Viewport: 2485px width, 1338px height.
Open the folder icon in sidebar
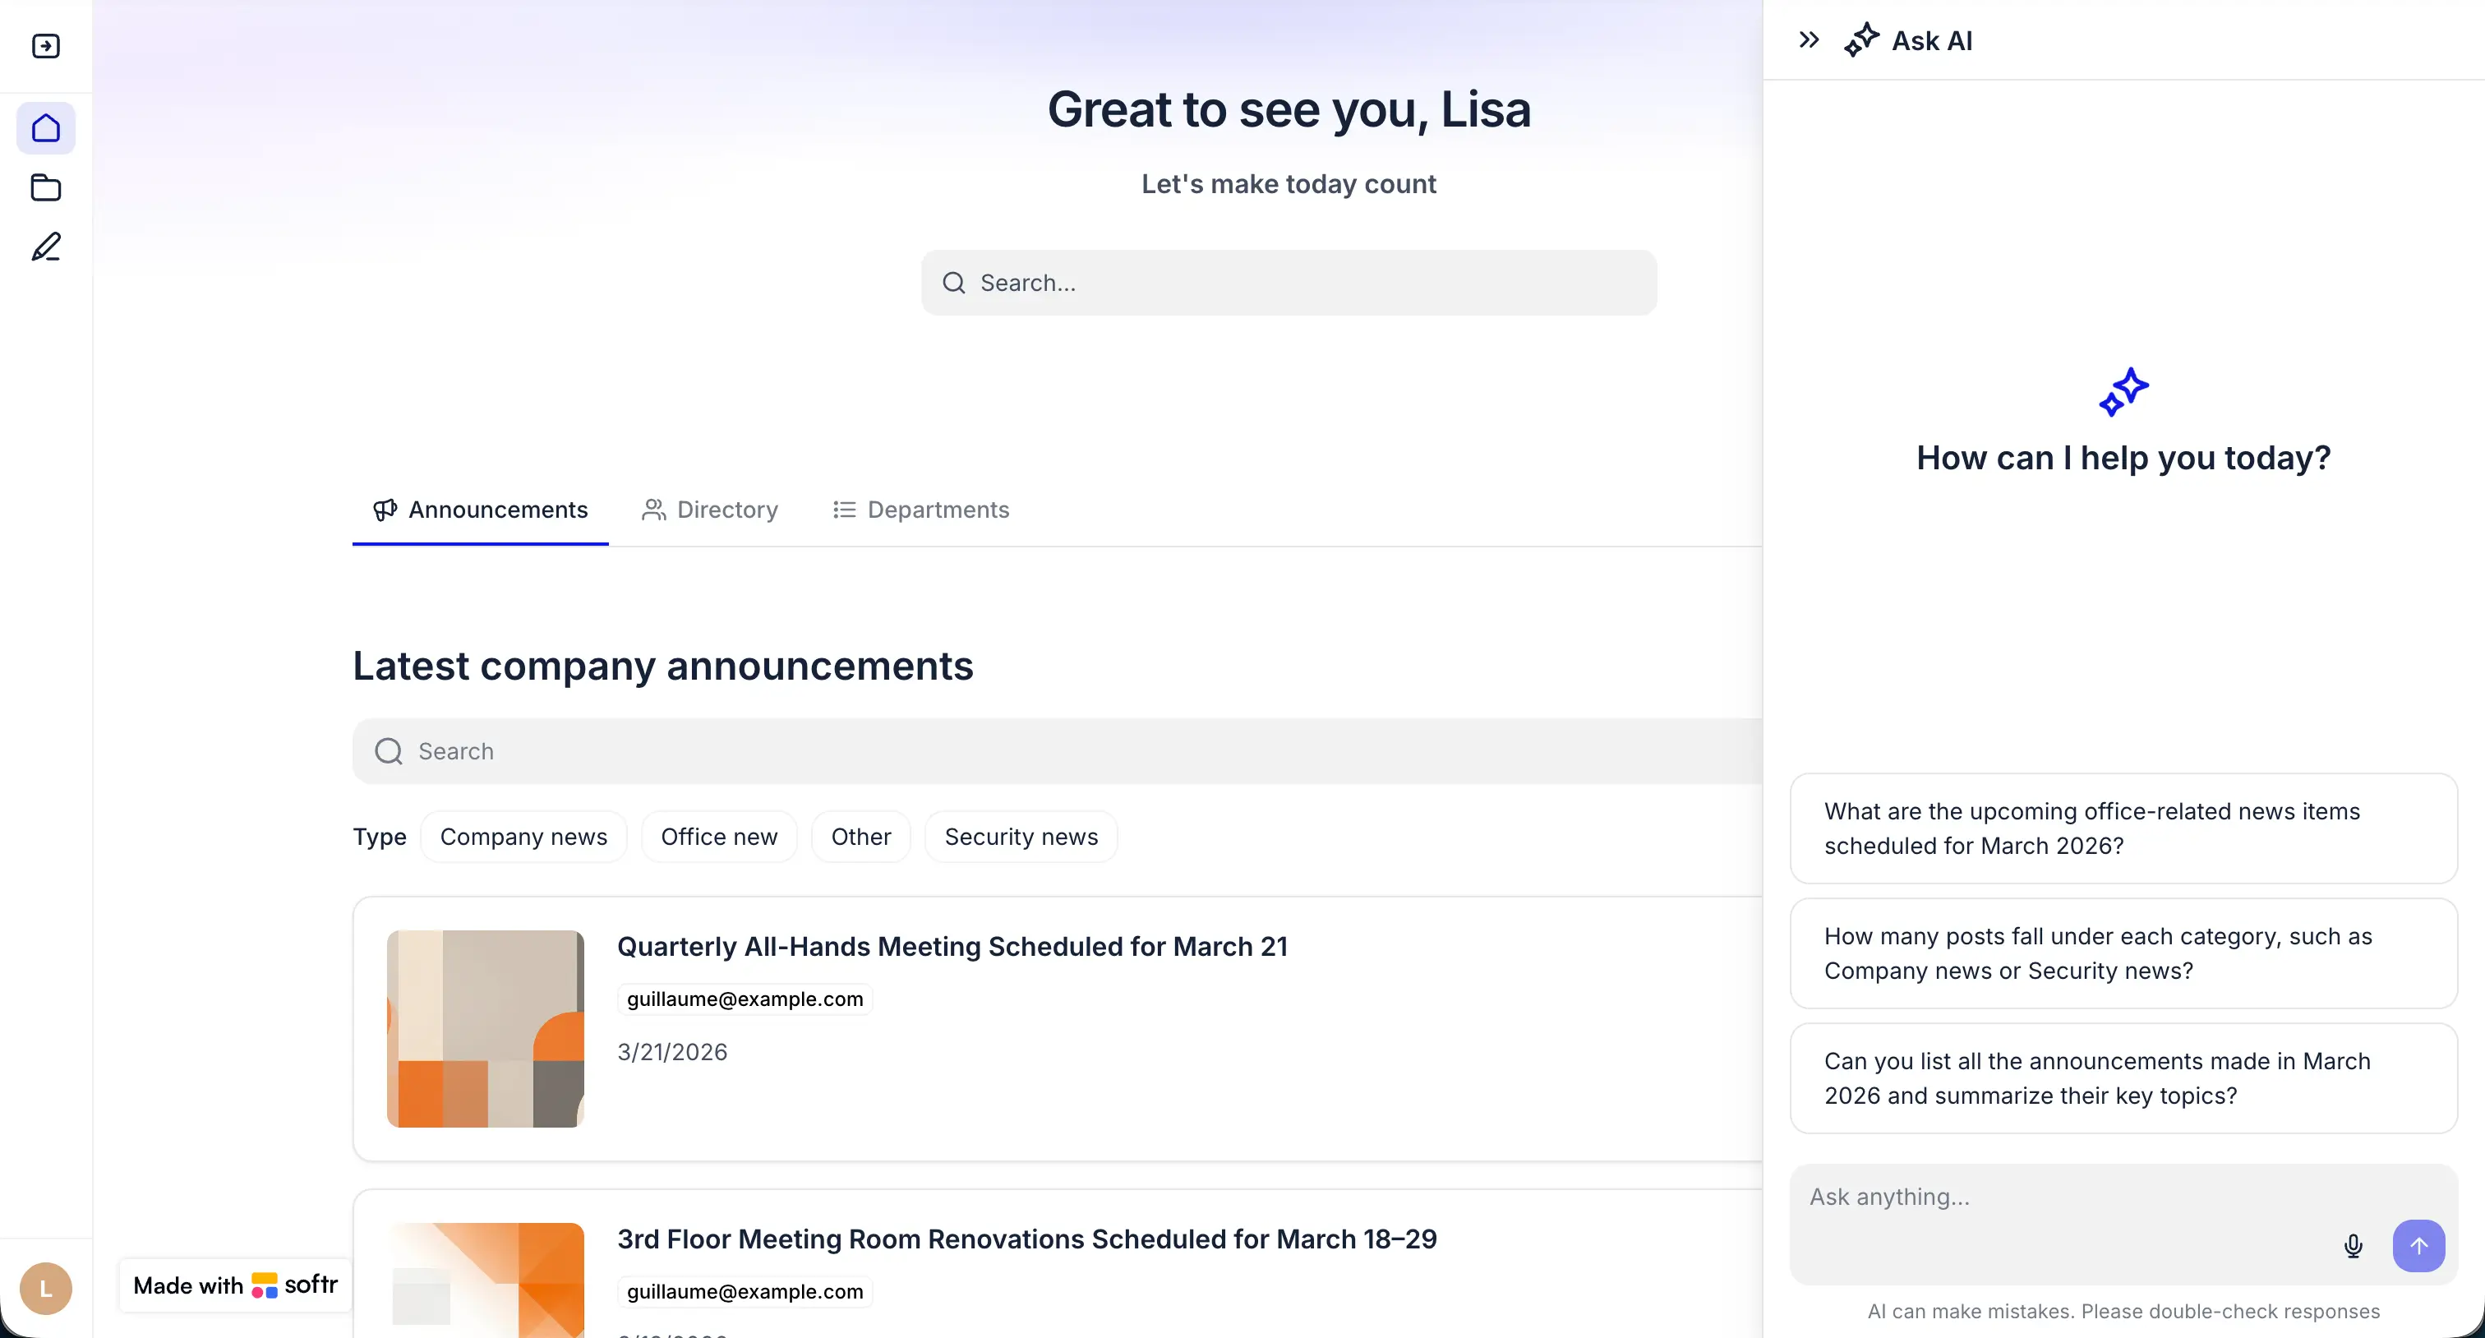pos(45,188)
